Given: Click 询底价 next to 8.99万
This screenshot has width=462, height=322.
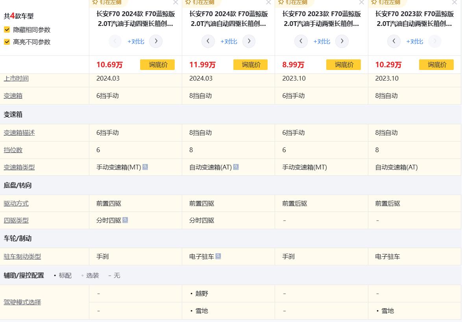Looking at the screenshot, I should (344, 65).
